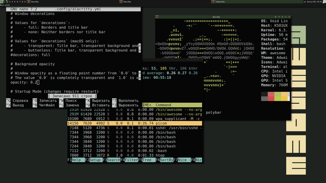Select the -bash process row in htop
Image resolution: width=326 pixels, height=183 pixels.
click(134, 150)
